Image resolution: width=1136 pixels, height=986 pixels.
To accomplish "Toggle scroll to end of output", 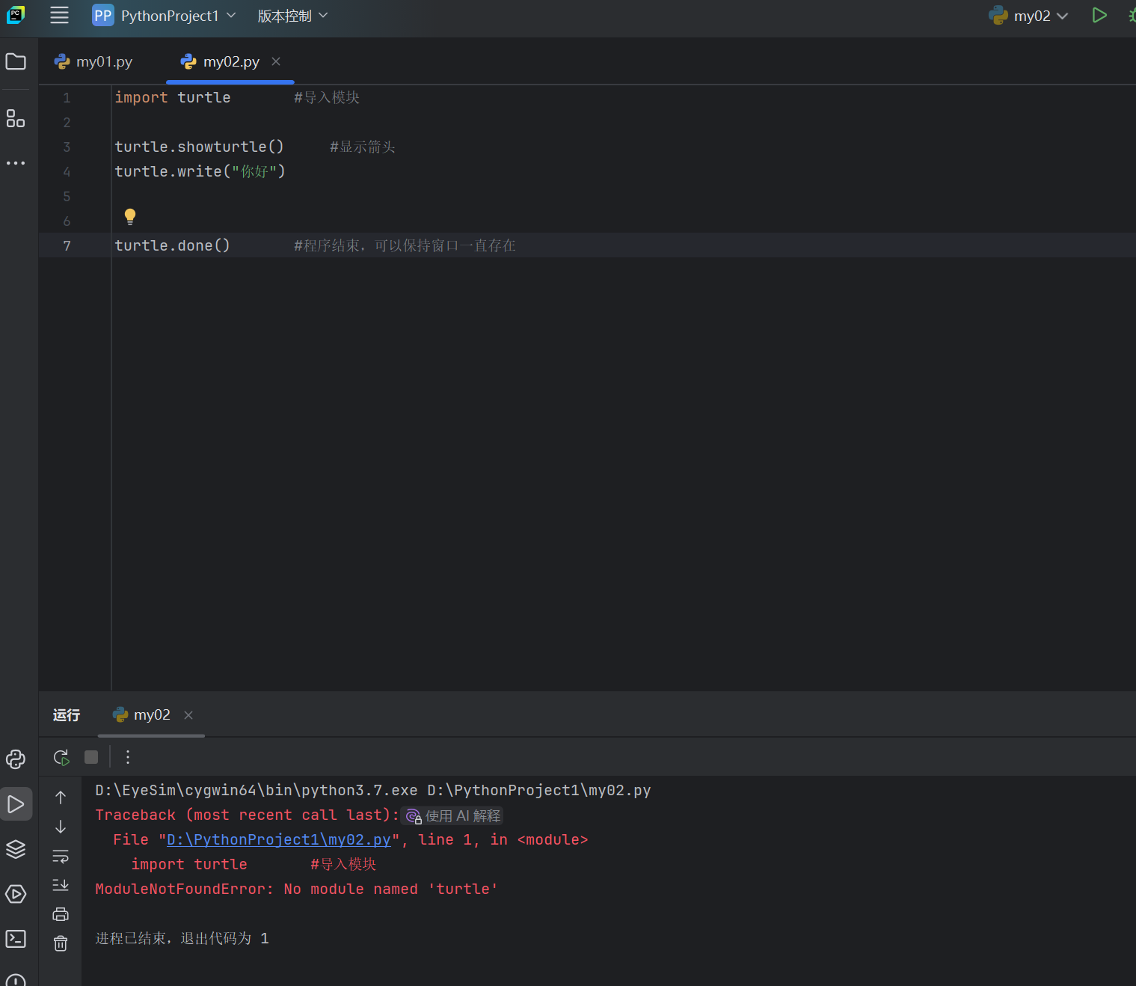I will (61, 885).
